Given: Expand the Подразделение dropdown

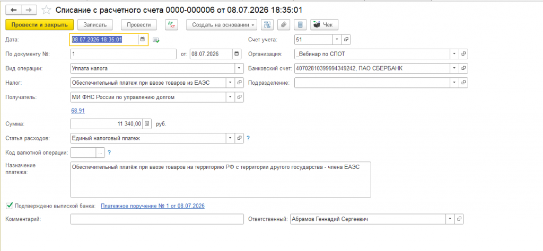Looking at the screenshot, I should click(x=454, y=83).
